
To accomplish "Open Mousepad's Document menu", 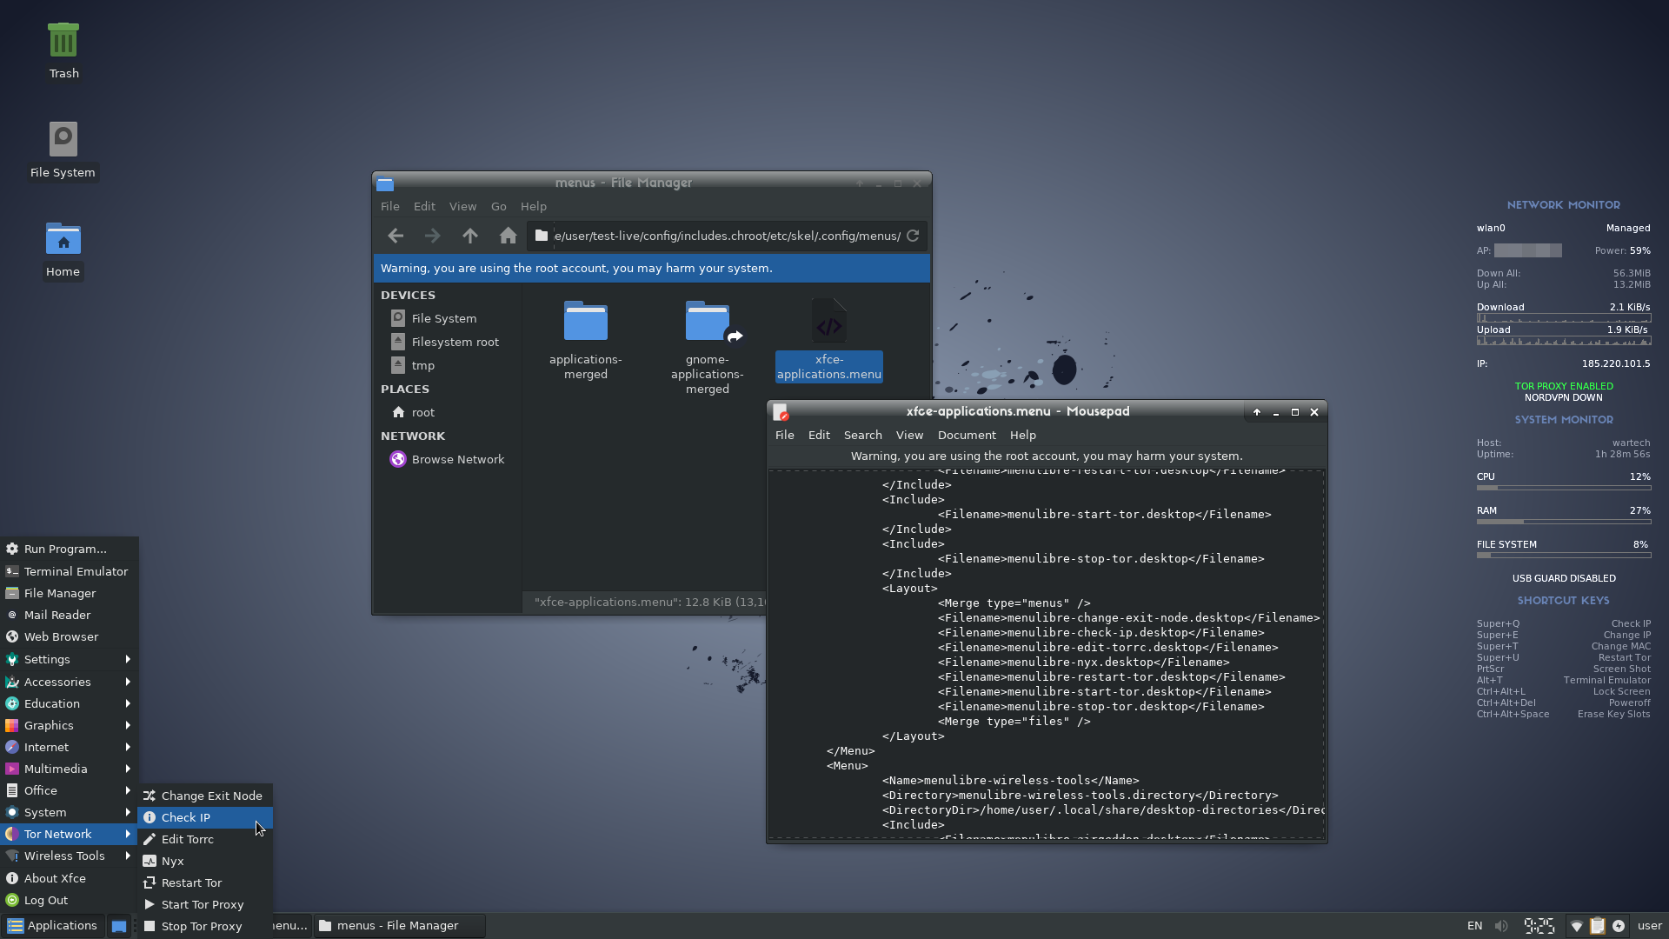I will pyautogui.click(x=966, y=435).
